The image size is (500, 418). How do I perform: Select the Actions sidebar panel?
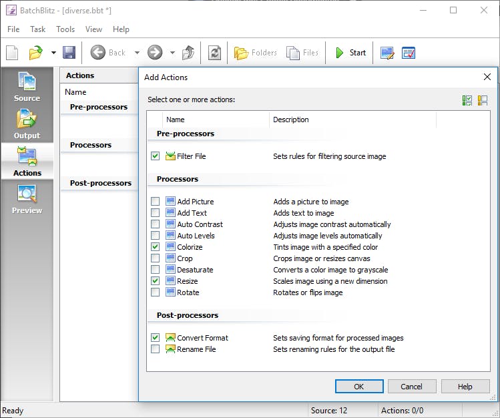pos(27,162)
